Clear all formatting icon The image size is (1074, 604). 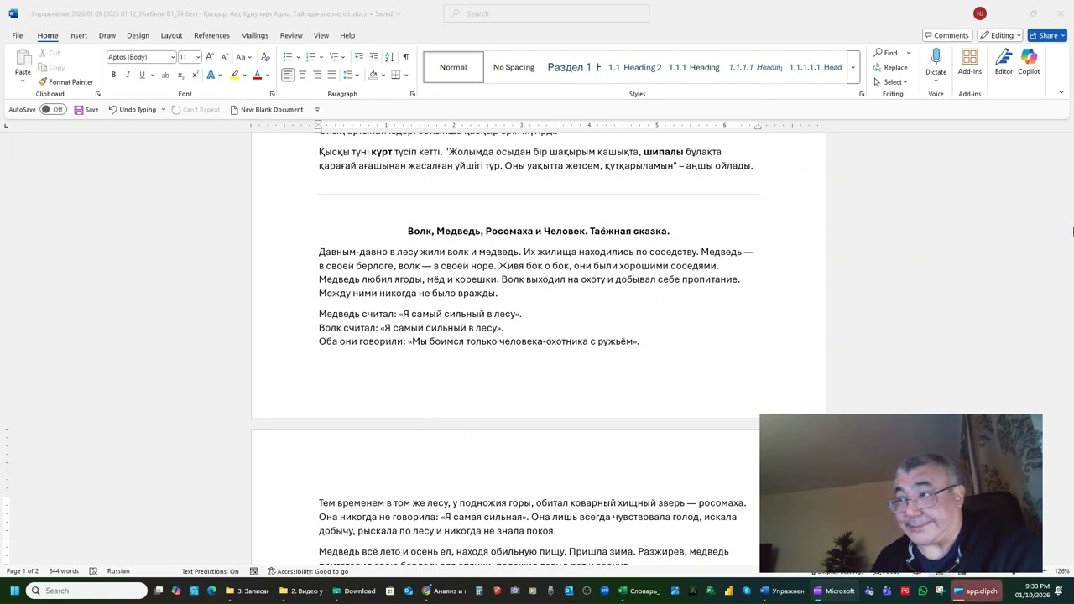coord(265,57)
